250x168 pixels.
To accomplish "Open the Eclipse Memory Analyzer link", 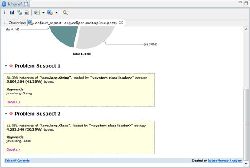I will click(x=225, y=161).
